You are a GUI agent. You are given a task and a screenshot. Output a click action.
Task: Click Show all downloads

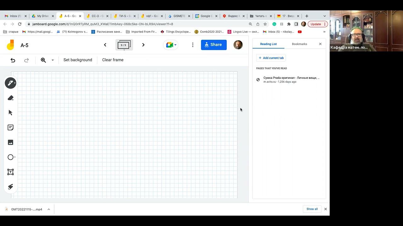[x=312, y=209]
